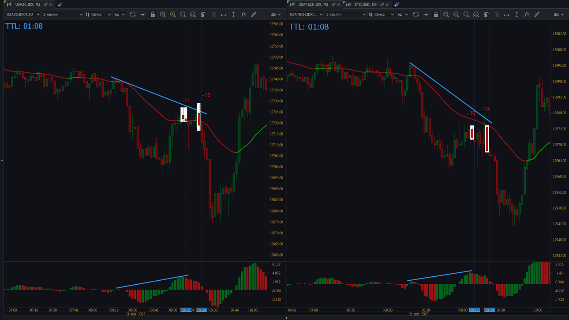569x320 pixels.
Task: Expand the Ще menu in USA30 chart
Action: pos(275,15)
